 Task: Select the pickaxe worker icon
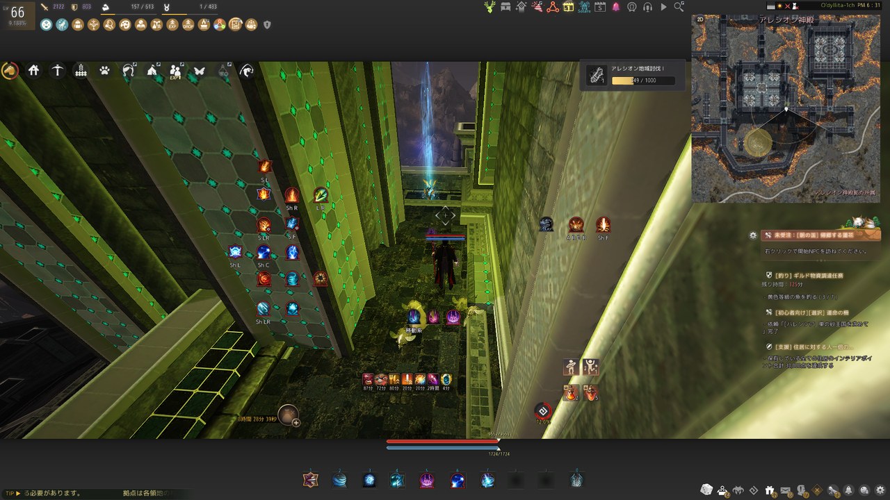click(x=57, y=70)
